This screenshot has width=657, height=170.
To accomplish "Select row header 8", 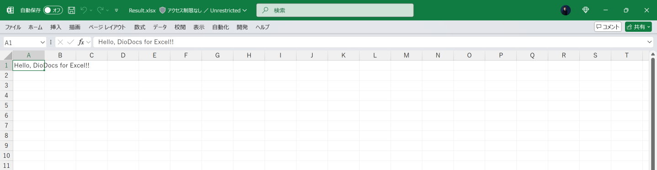I will tap(6, 135).
